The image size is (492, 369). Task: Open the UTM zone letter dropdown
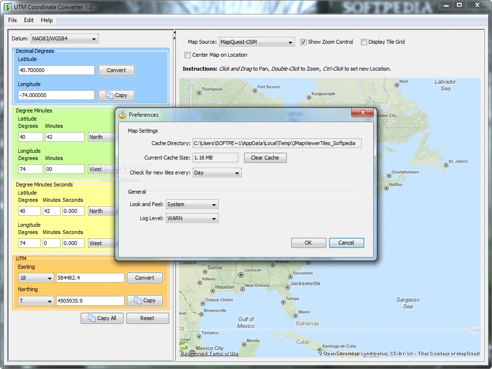pyautogui.click(x=36, y=301)
